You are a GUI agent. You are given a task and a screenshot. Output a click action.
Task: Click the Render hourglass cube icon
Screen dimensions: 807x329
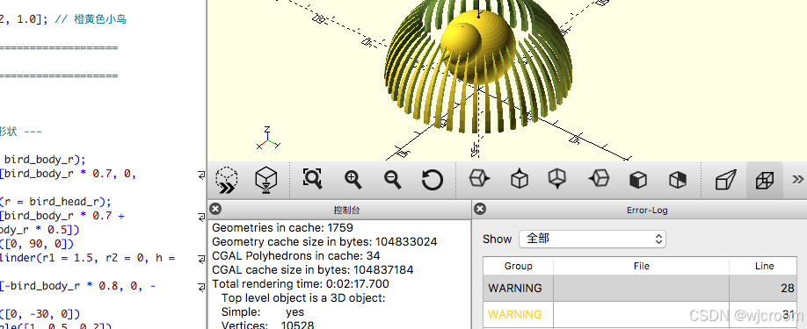266,180
